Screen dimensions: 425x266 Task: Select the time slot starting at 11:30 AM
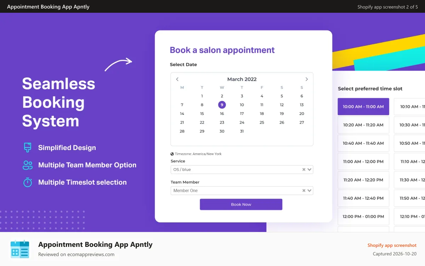(x=410, y=180)
